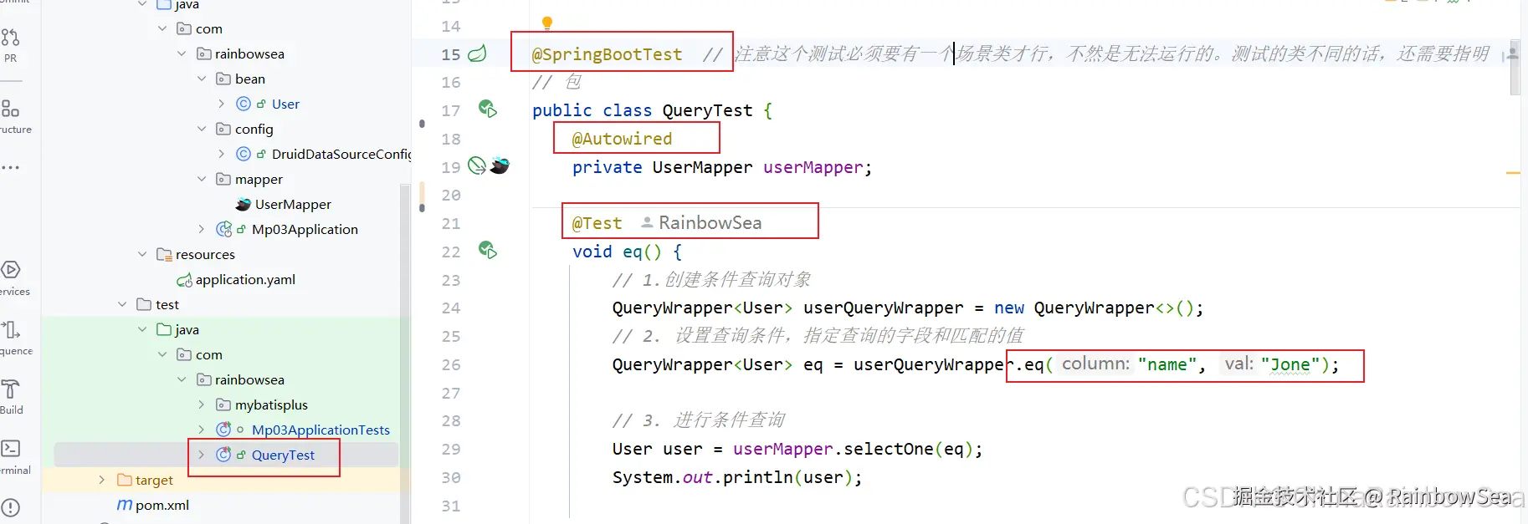Screen dimensions: 1528x524
Task: Collapse the resources folder
Action: coord(142,254)
